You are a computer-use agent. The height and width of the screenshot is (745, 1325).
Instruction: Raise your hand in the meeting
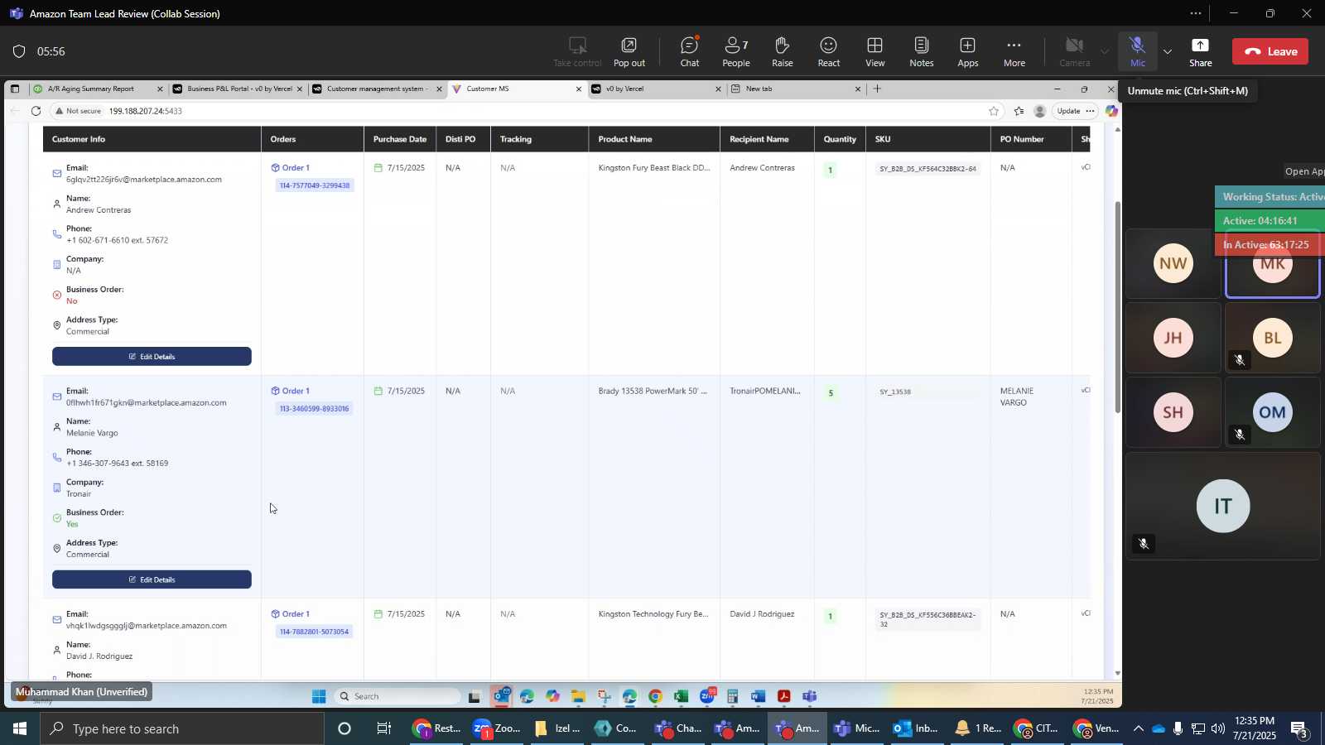[x=783, y=51]
